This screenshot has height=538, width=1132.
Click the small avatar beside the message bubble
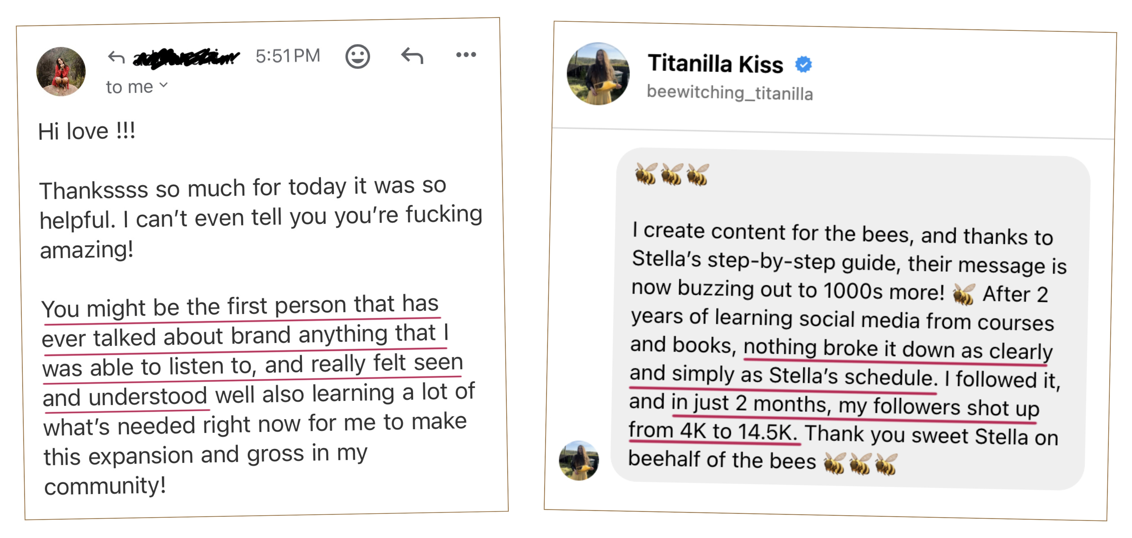click(579, 460)
